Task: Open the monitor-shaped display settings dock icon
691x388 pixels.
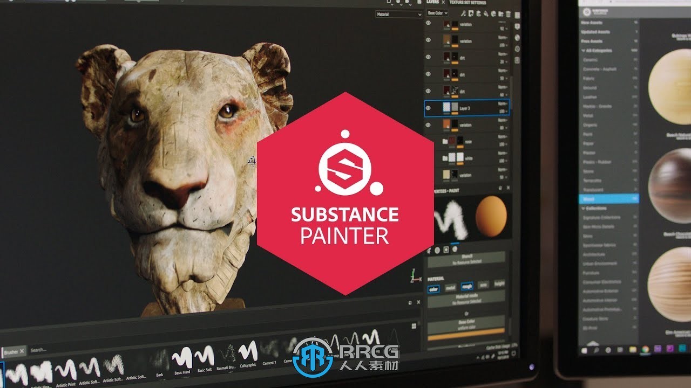Action: [517, 26]
